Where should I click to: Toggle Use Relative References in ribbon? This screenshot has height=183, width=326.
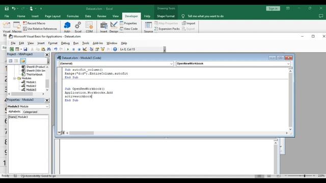[40, 29]
